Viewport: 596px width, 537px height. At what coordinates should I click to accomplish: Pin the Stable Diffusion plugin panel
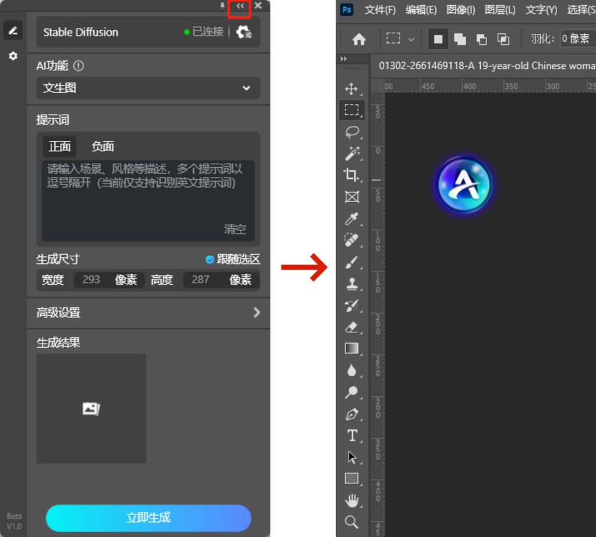coord(222,6)
